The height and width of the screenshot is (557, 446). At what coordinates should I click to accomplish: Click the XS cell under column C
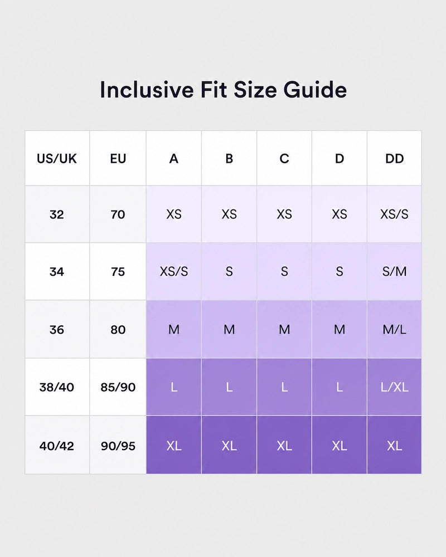[284, 214]
